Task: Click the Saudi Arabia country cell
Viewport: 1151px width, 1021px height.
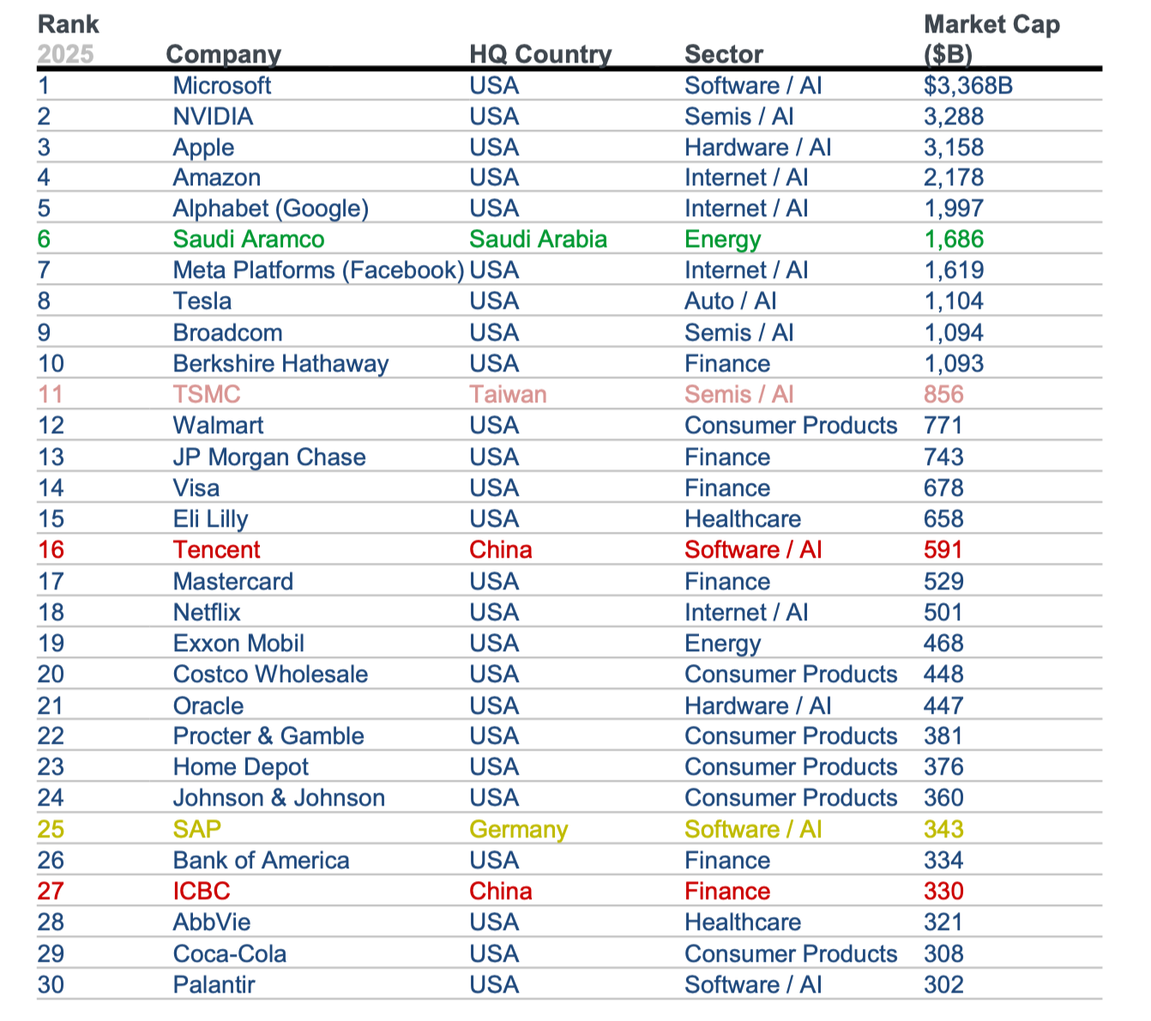Action: 538,239
